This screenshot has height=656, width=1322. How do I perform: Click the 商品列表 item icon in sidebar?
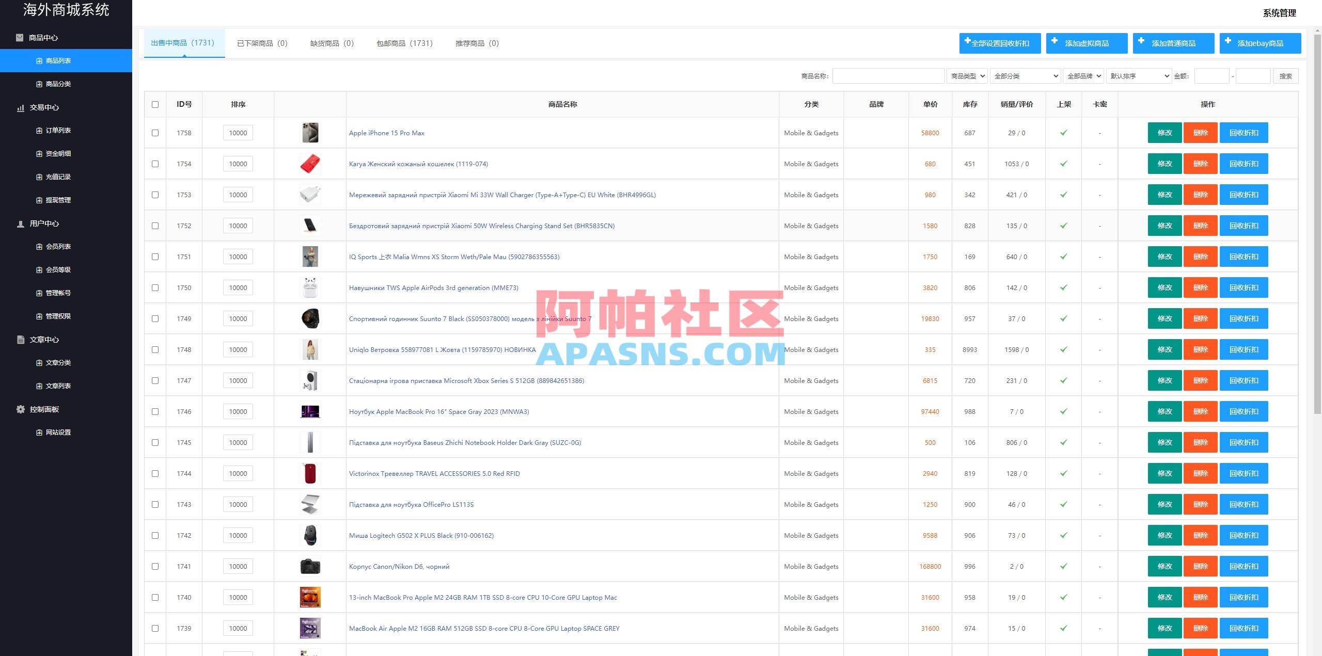coord(39,60)
